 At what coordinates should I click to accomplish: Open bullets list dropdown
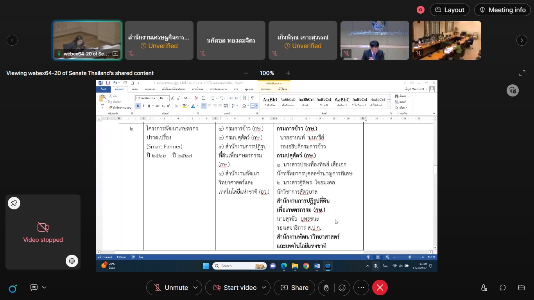[x=208, y=98]
